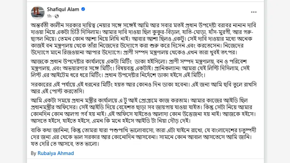Click the paragraph starting with 'আজকে প্রধান উপদেষ্টার'
This screenshot has width=290, height=163.
click(141, 68)
